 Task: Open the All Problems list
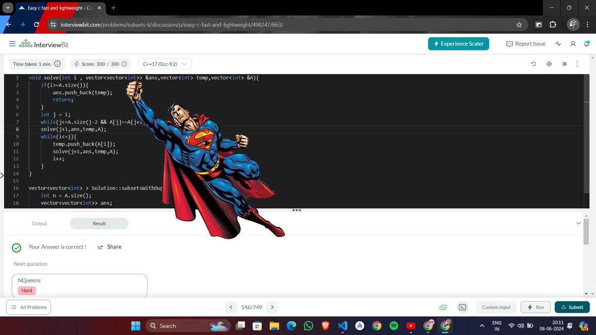click(28, 307)
